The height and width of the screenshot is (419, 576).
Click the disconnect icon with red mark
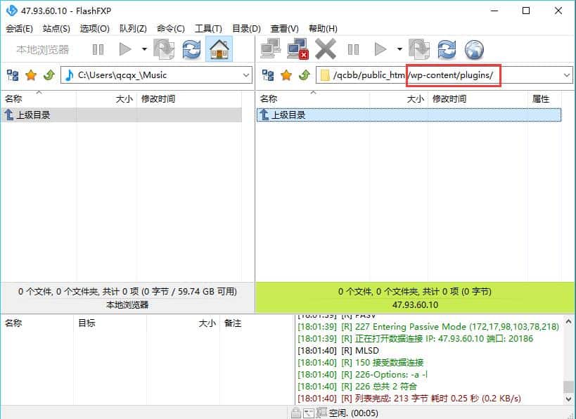tap(297, 49)
